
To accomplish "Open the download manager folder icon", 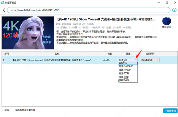I will point(174,10).
